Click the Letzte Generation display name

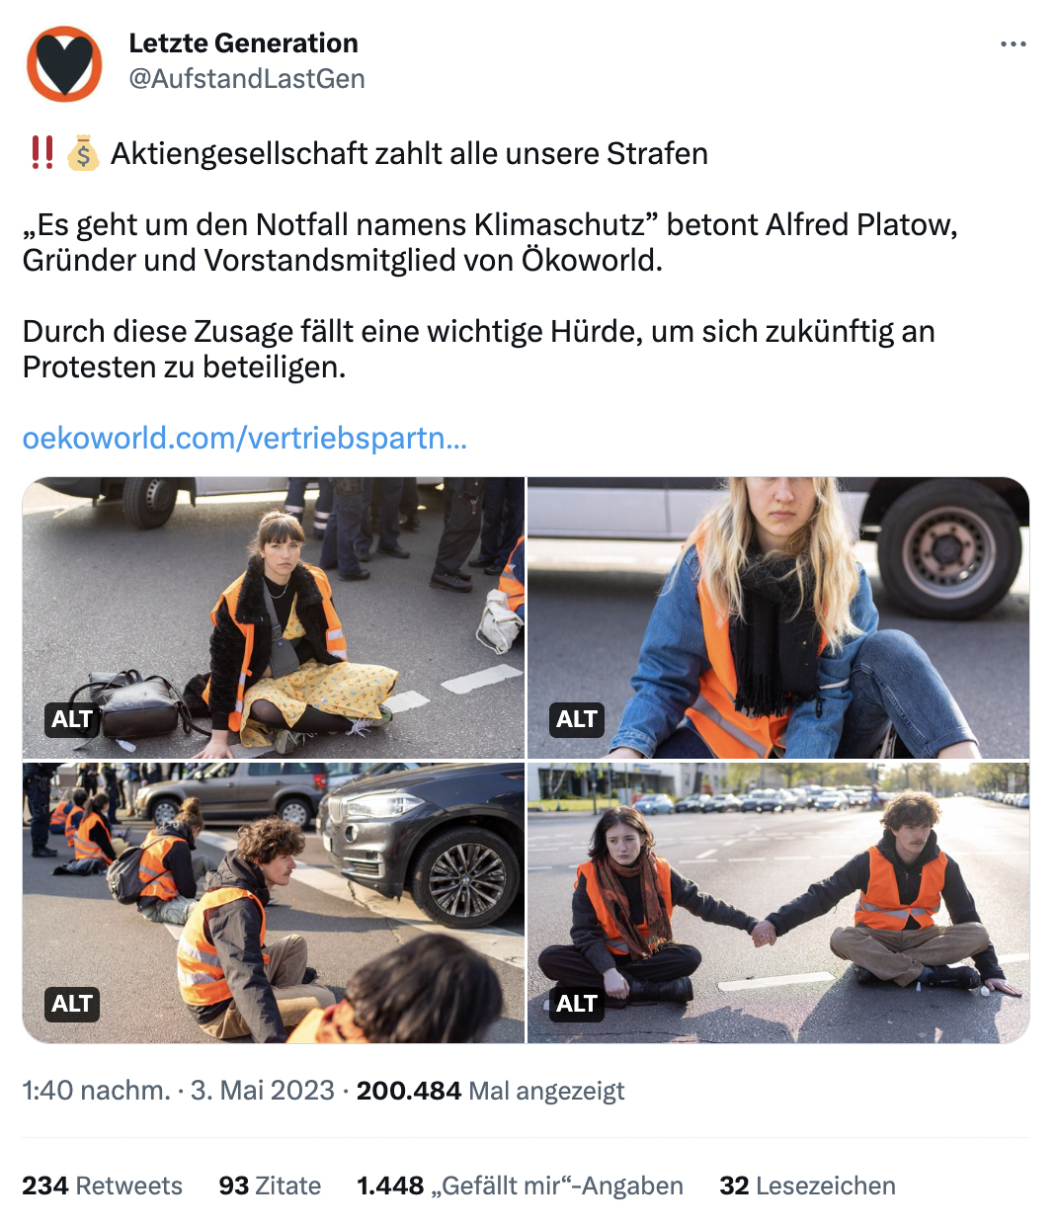243,43
